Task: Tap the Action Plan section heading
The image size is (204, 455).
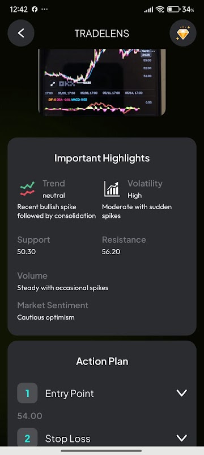Action: point(102,362)
